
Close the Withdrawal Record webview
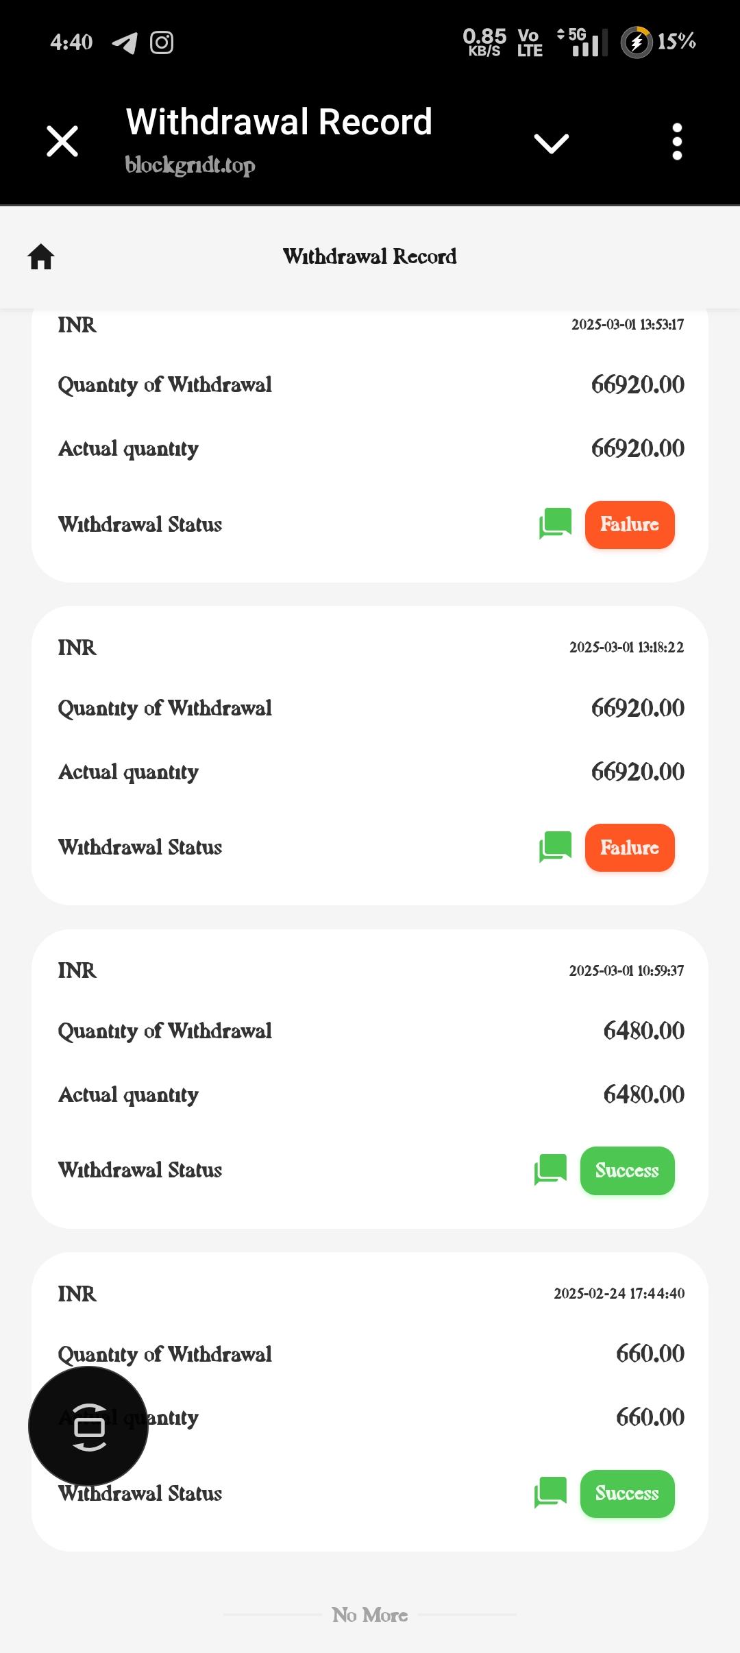(62, 141)
